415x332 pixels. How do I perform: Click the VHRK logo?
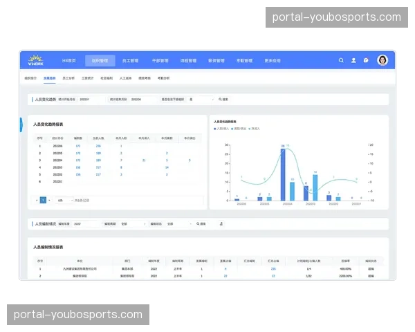tap(36, 60)
